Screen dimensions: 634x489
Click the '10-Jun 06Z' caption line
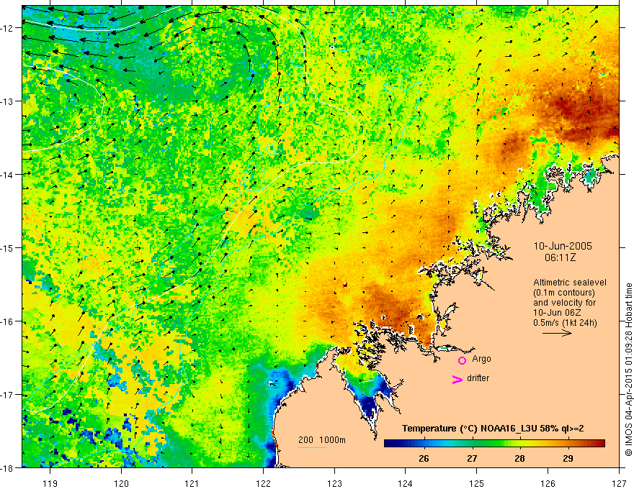pyautogui.click(x=558, y=313)
